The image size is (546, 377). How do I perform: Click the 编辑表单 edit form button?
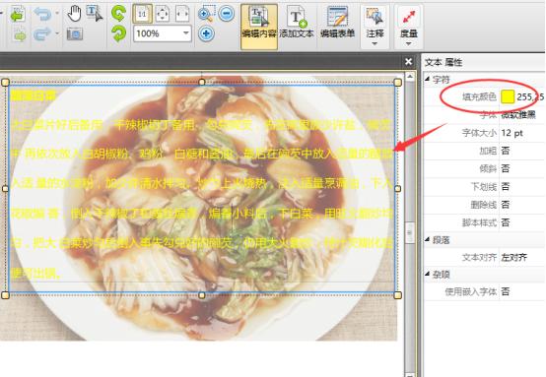tap(338, 23)
